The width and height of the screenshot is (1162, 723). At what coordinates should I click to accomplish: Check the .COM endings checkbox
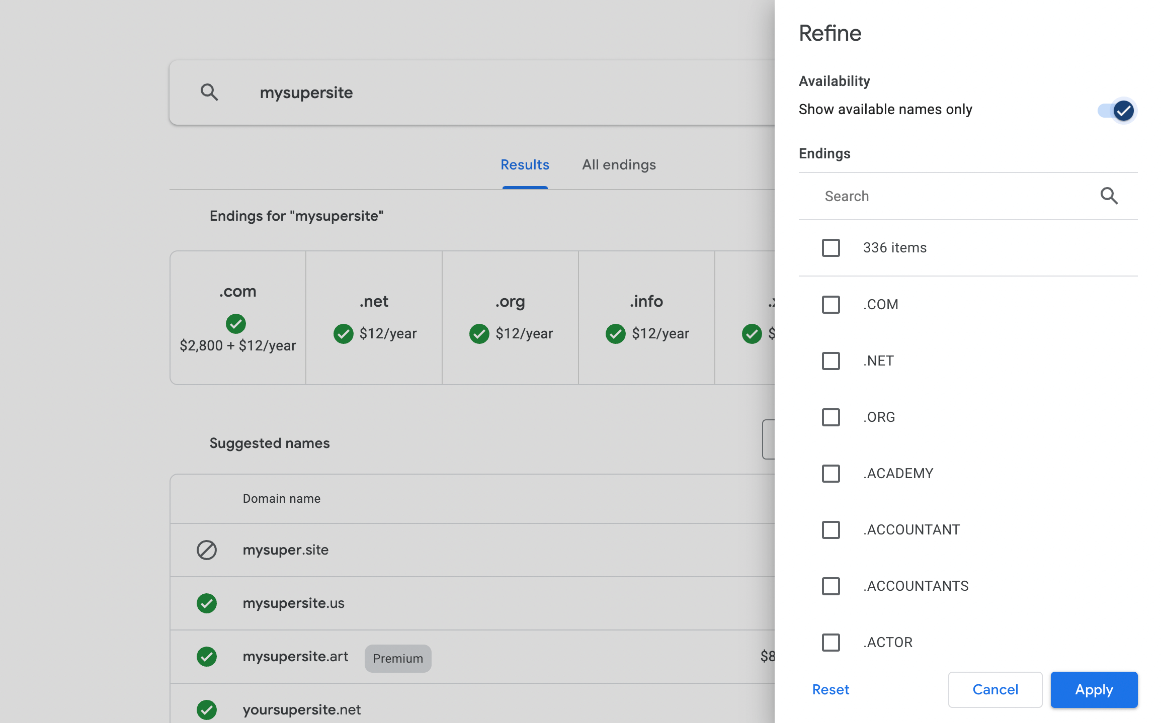832,304
